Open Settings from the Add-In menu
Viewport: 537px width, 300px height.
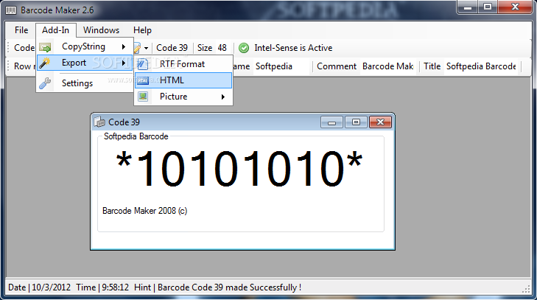point(84,83)
